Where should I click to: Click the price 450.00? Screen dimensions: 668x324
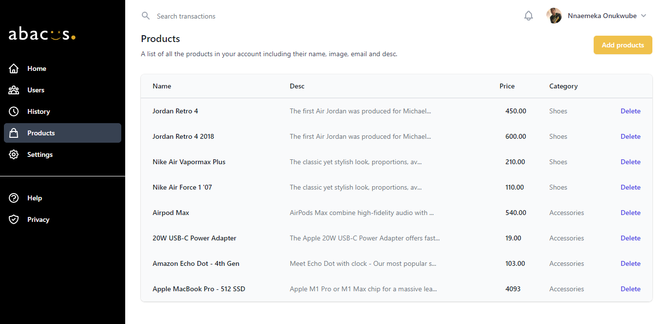pos(516,111)
